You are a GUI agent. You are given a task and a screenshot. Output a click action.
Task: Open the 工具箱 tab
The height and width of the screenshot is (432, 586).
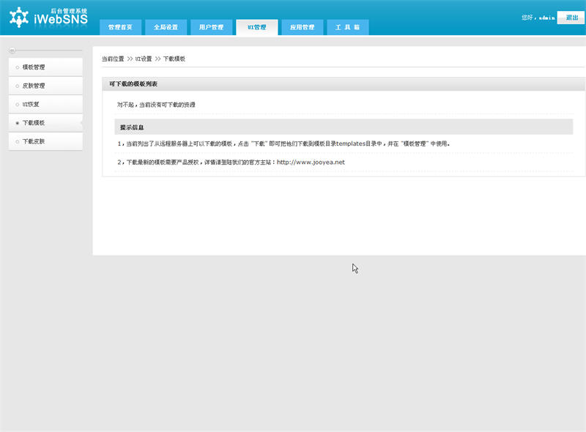click(x=347, y=27)
